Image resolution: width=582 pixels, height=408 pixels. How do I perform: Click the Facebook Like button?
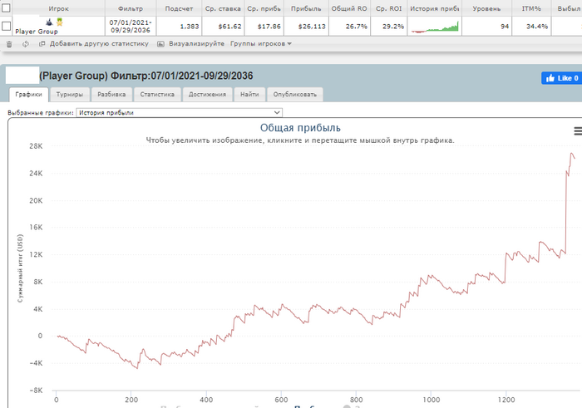[561, 78]
